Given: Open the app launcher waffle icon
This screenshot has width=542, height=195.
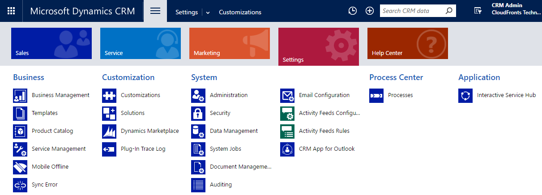Looking at the screenshot, I should click(x=11, y=11).
